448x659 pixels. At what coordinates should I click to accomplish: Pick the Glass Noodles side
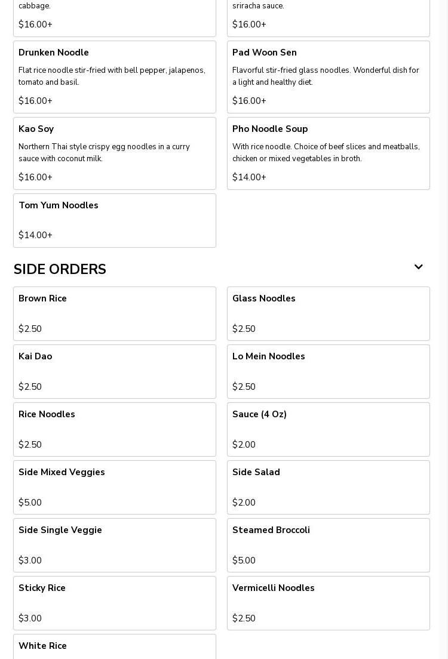pyautogui.click(x=329, y=313)
